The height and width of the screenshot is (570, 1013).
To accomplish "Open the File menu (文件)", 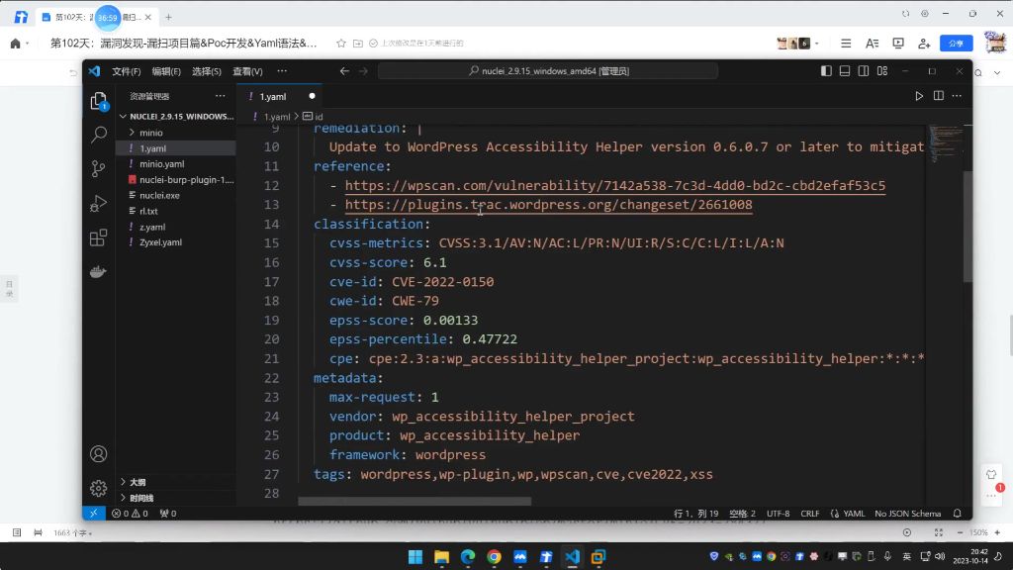I will tap(126, 71).
